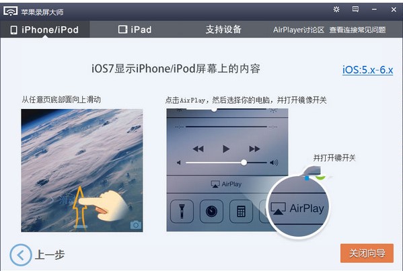Switch to the iPhone/iPod tab
Image resolution: width=403 pixels, height=271 pixels.
tap(44, 30)
